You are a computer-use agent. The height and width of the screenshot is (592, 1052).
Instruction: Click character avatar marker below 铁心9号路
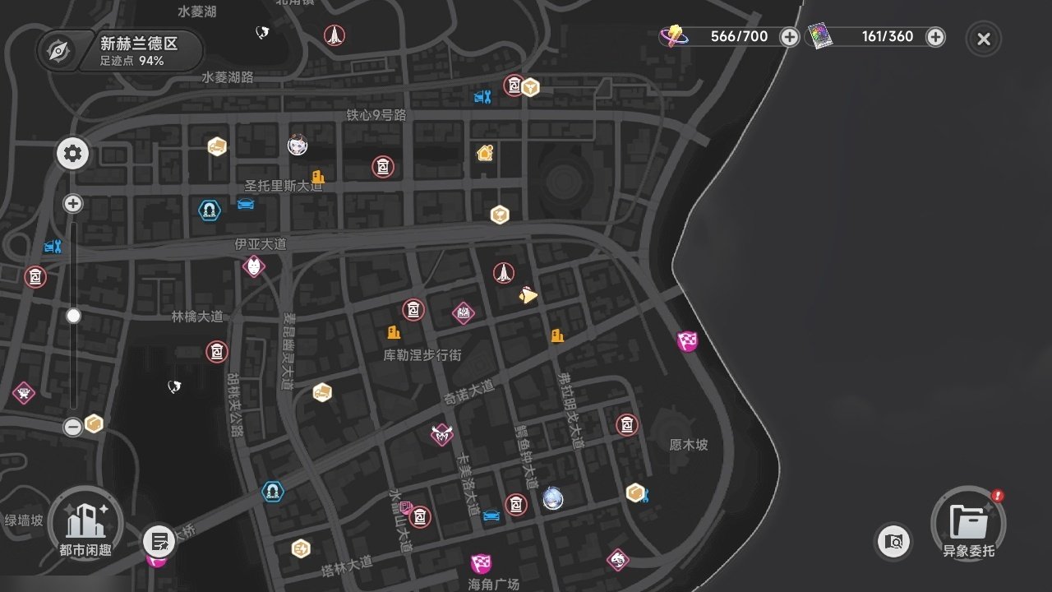(x=298, y=146)
